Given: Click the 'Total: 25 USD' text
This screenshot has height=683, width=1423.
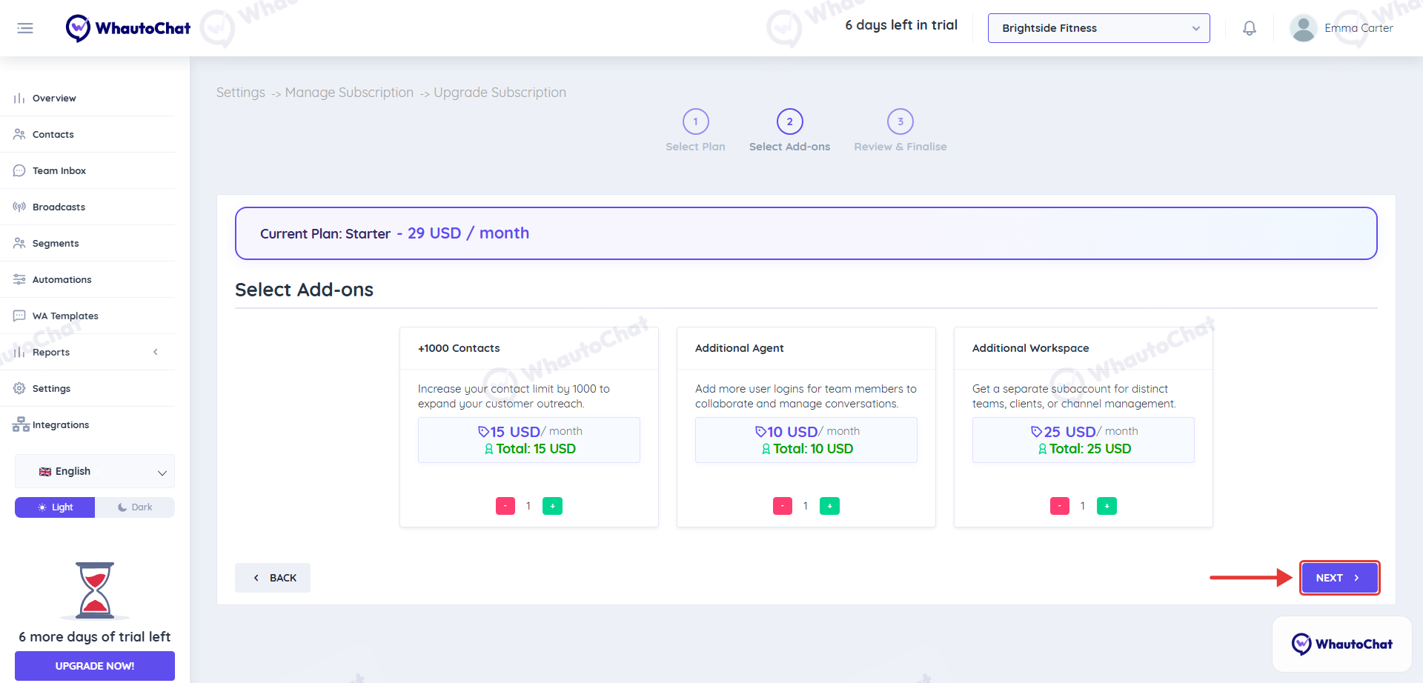Looking at the screenshot, I should (x=1090, y=449).
